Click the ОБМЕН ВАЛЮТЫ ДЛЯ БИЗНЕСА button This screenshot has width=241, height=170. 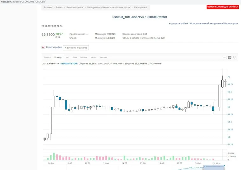click(x=222, y=7)
